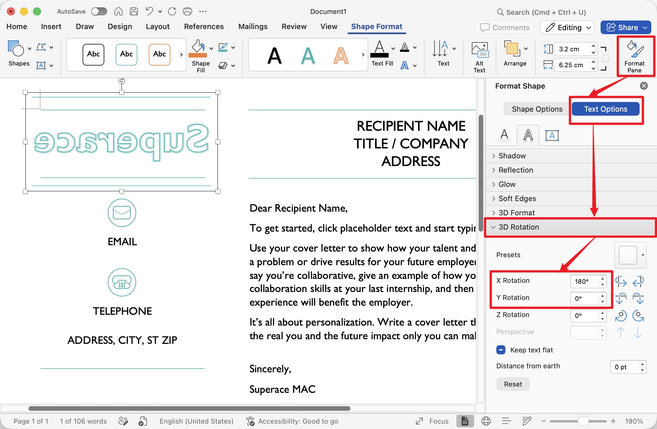The image size is (657, 429).
Task: Expand the Reflection section
Action: coord(571,170)
